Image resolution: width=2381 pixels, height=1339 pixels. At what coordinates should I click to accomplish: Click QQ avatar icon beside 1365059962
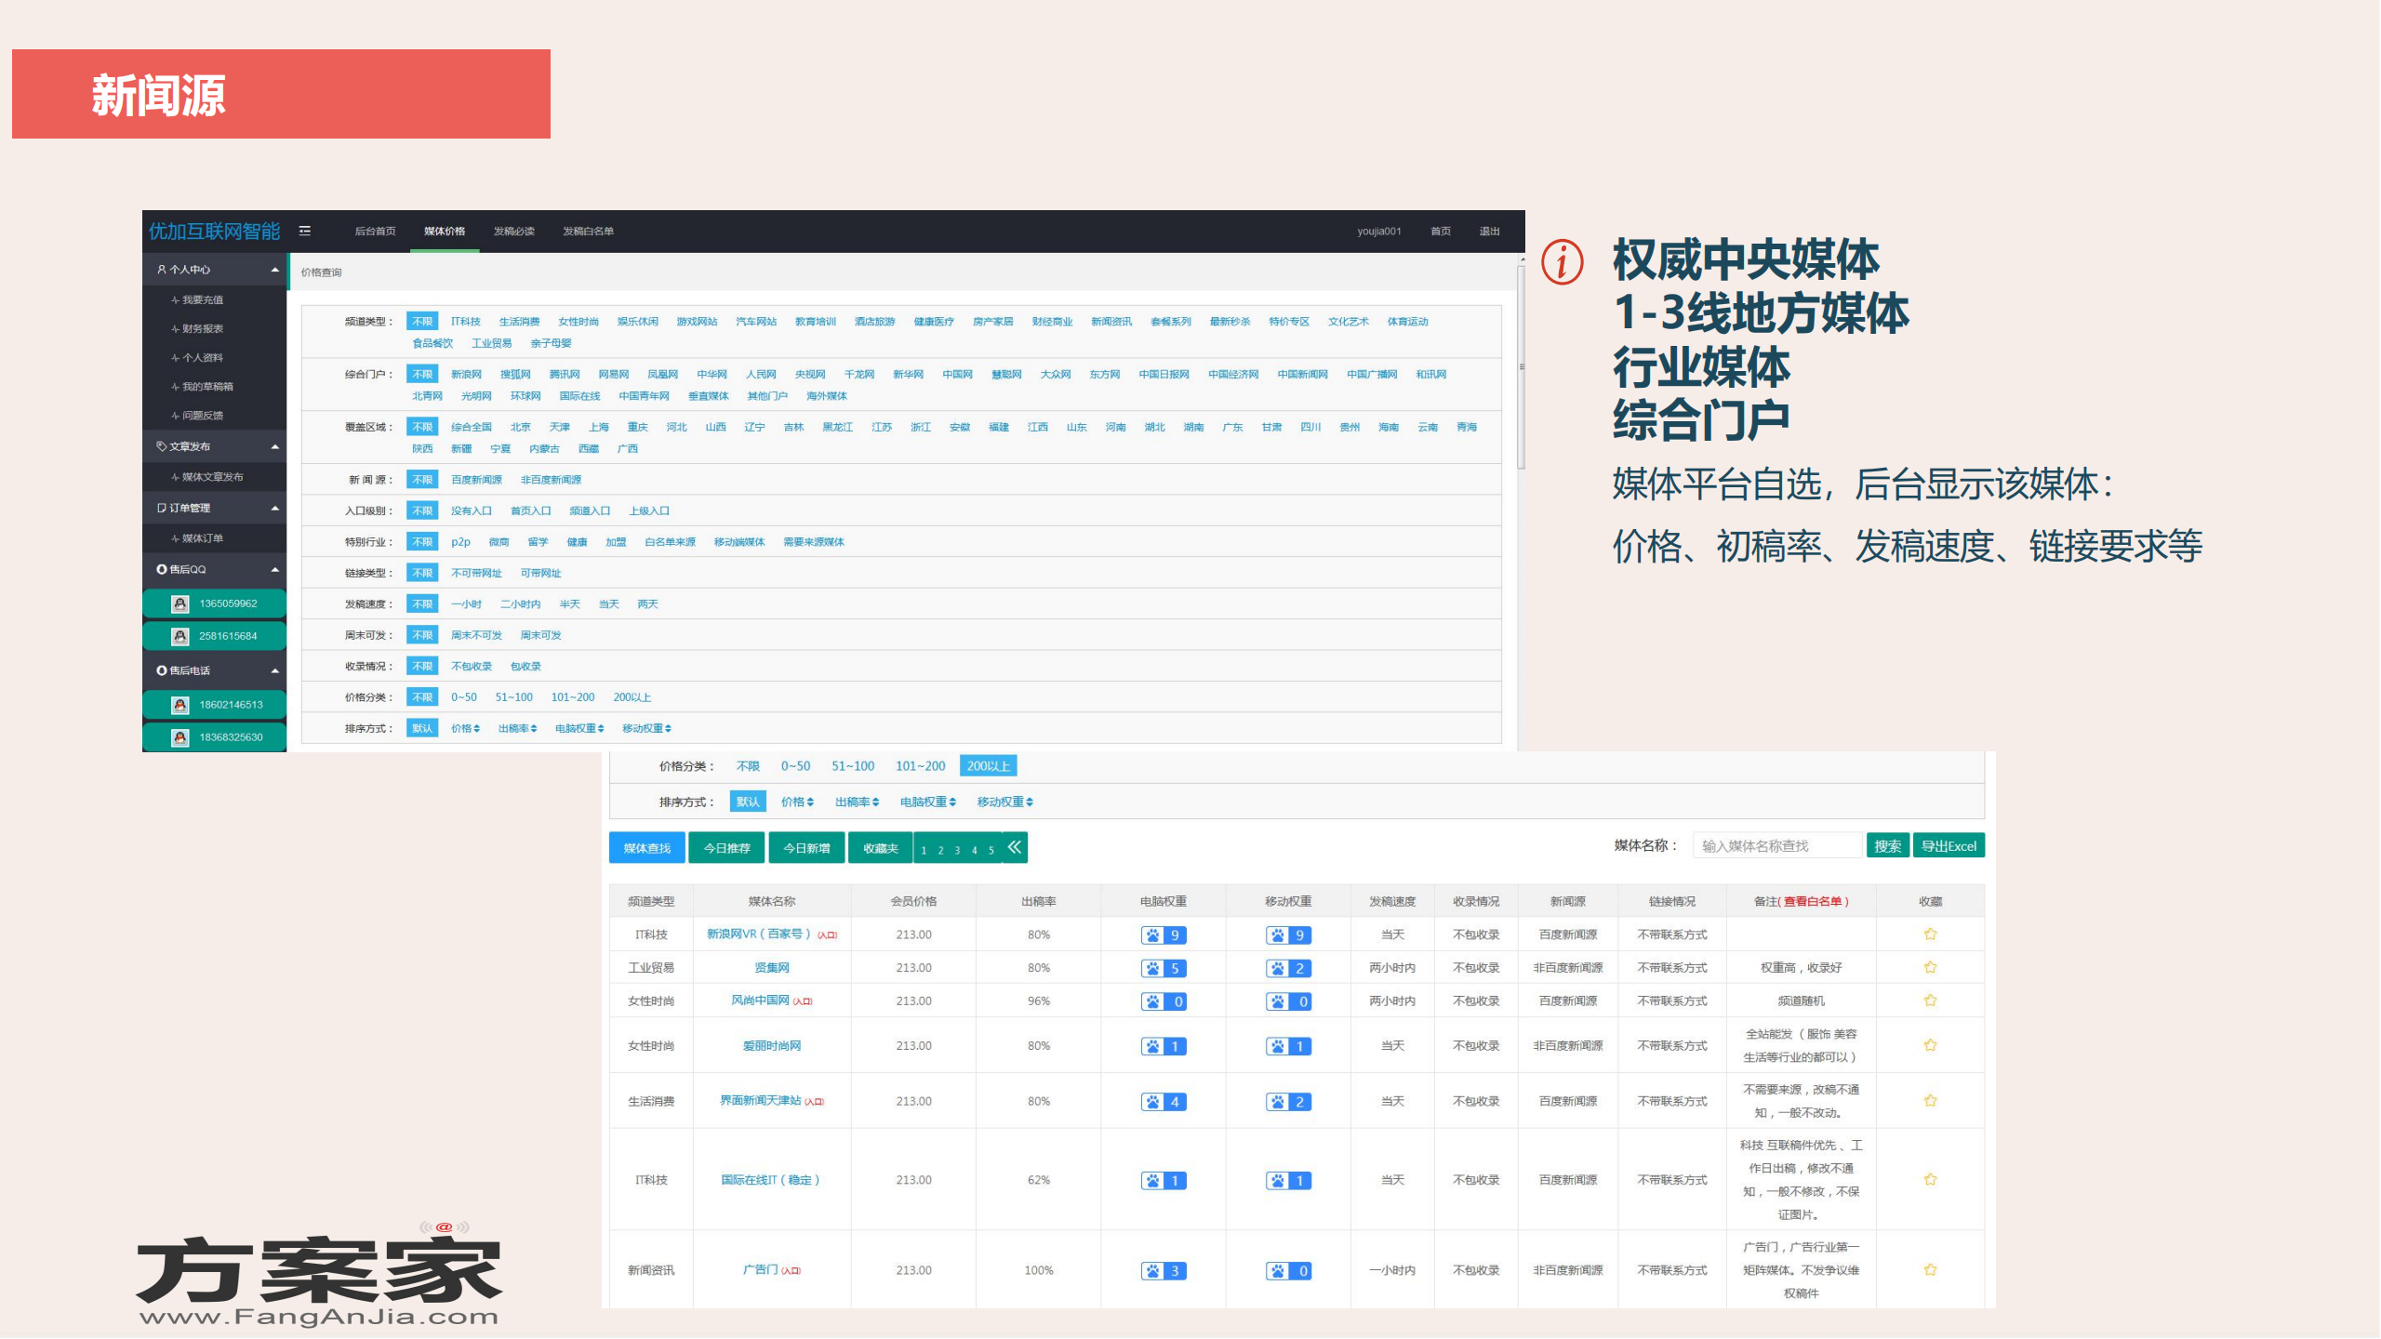coord(180,603)
